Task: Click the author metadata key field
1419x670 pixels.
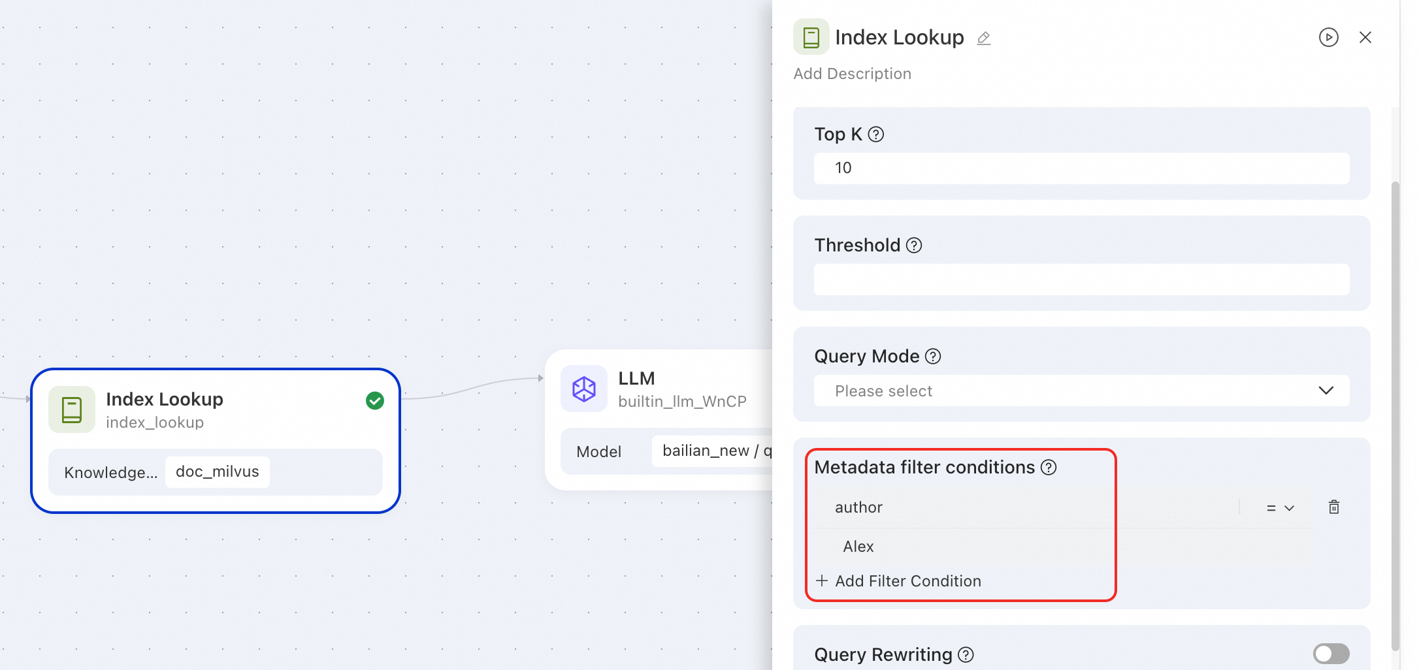Action: point(1026,507)
